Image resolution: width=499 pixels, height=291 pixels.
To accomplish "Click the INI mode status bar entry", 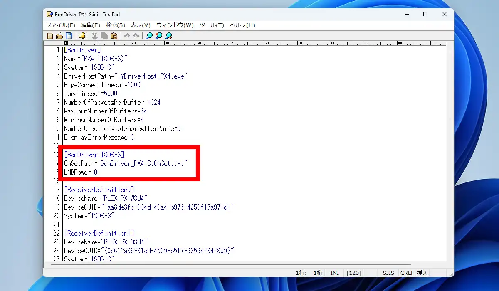I will (335, 273).
